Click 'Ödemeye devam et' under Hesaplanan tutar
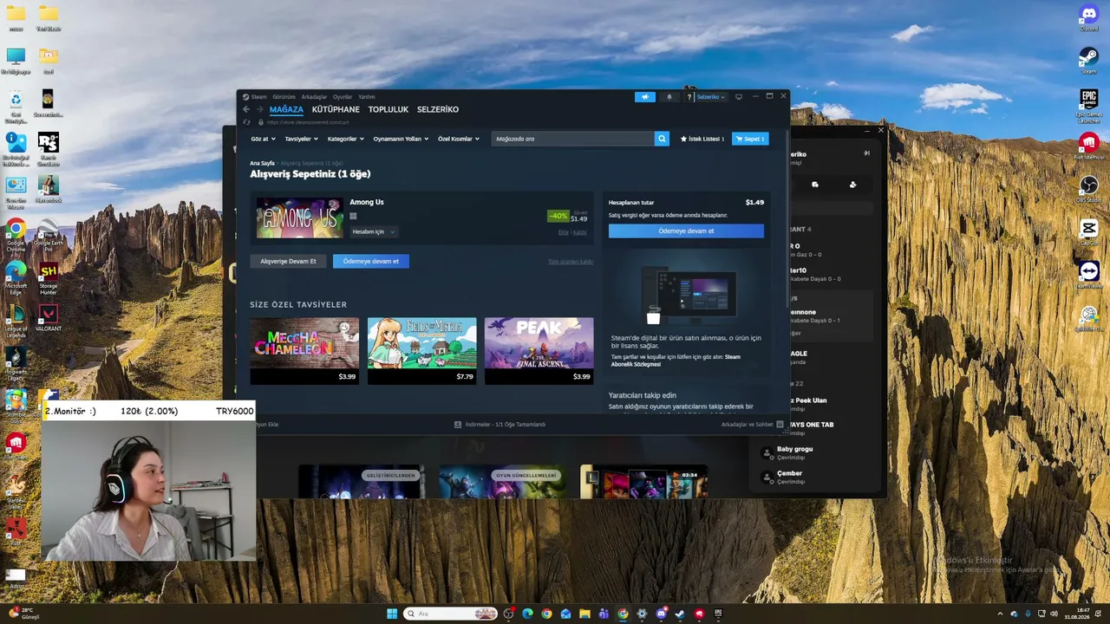 pyautogui.click(x=686, y=231)
